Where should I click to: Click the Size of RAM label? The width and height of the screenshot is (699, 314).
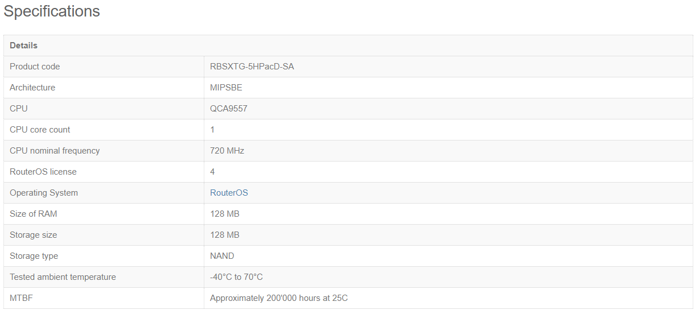click(34, 214)
